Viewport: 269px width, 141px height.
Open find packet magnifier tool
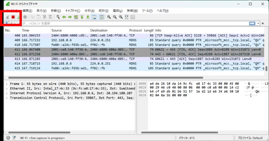[x=58, y=17]
